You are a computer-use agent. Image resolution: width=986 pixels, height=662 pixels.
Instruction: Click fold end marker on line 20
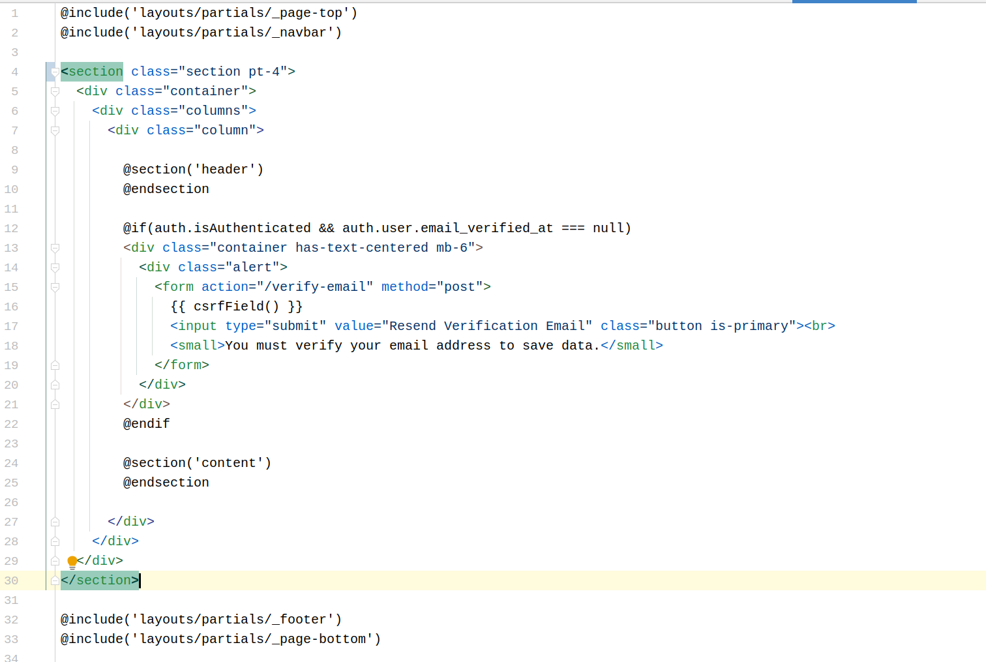pos(55,385)
